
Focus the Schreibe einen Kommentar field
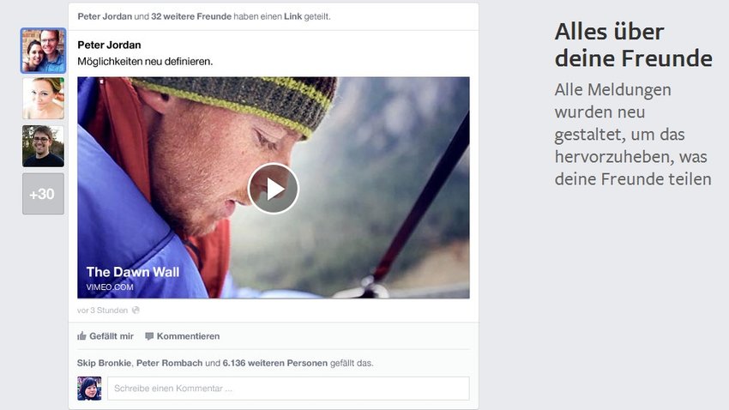[x=288, y=389]
